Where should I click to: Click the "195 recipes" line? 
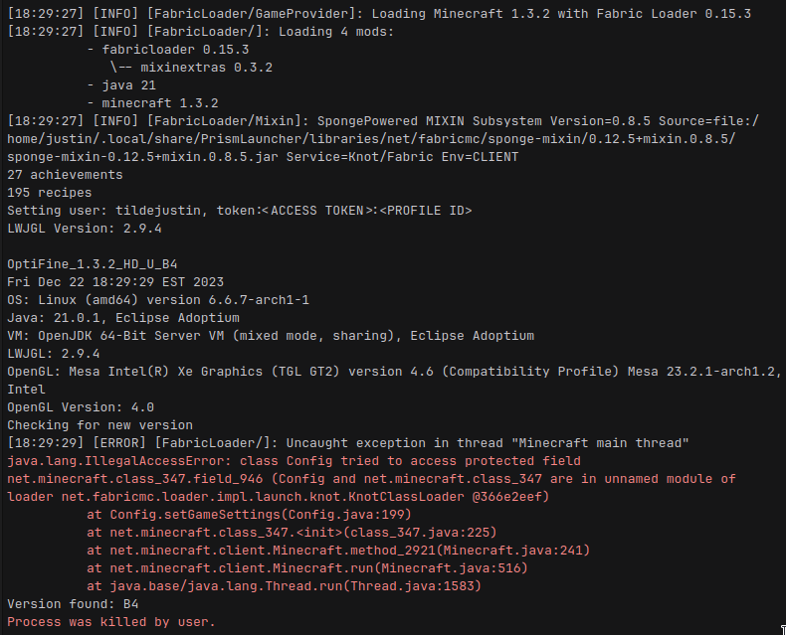[50, 193]
